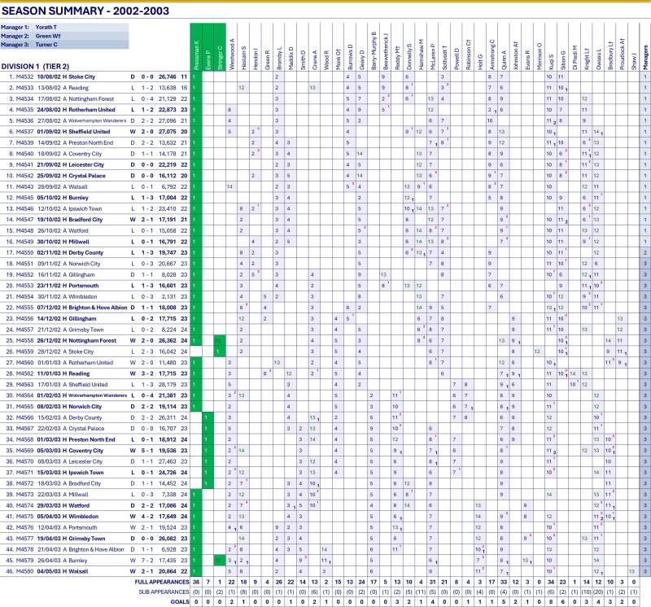Click the 11/01/03 Reading 3-2 result
Image resolution: width=651 pixels, height=607 pixels.
147,373
